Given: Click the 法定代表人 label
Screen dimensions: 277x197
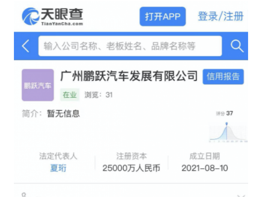Looking at the screenshot, I should (58, 156).
